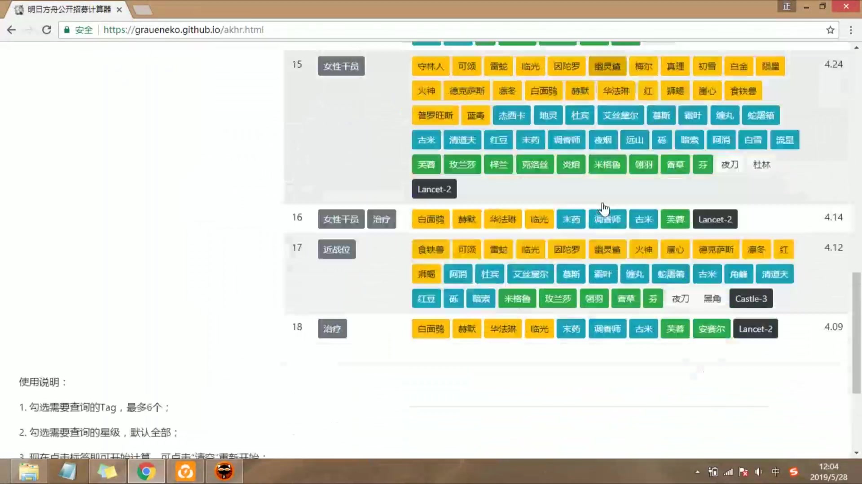Open browser address bar URL

pyautogui.click(x=183, y=30)
